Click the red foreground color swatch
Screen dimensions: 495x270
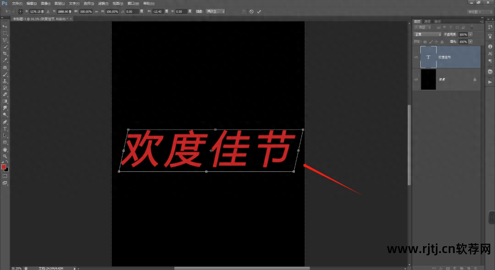pyautogui.click(x=4, y=167)
